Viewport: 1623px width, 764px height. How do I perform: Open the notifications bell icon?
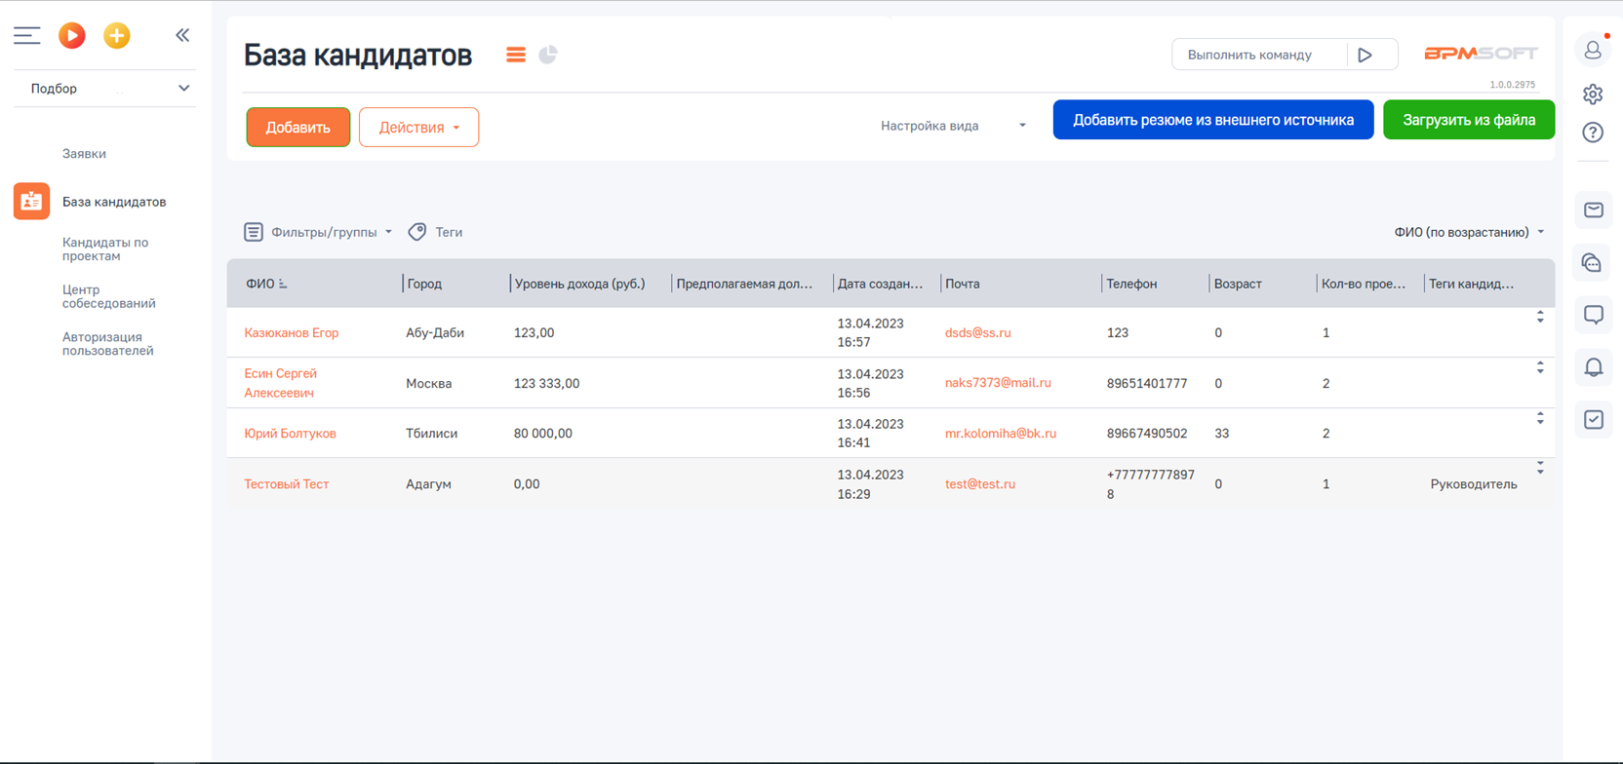click(1594, 367)
